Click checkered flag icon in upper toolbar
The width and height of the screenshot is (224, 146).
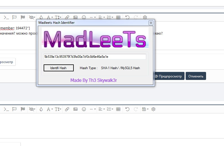tap(23, 17)
